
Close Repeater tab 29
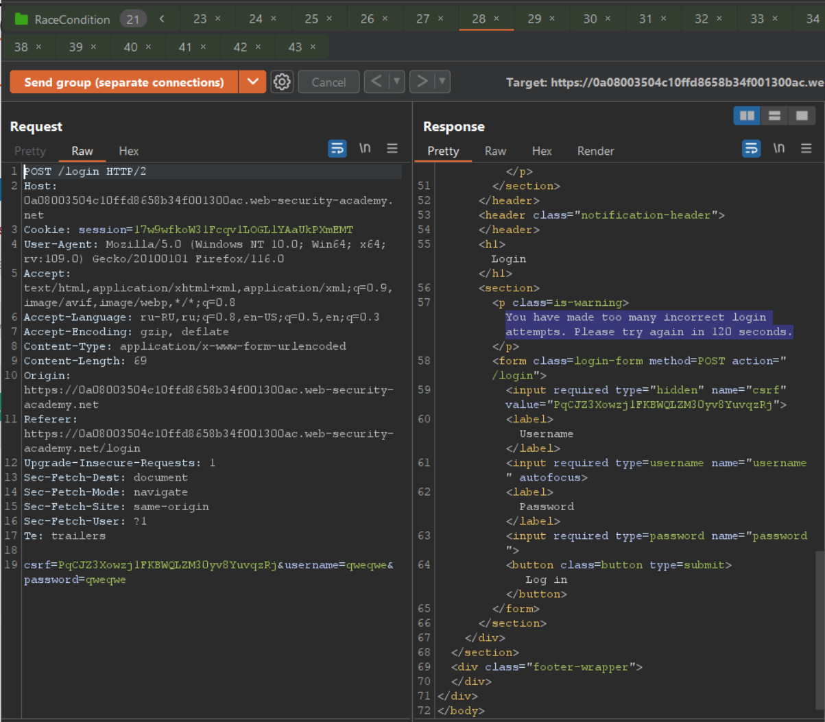553,19
